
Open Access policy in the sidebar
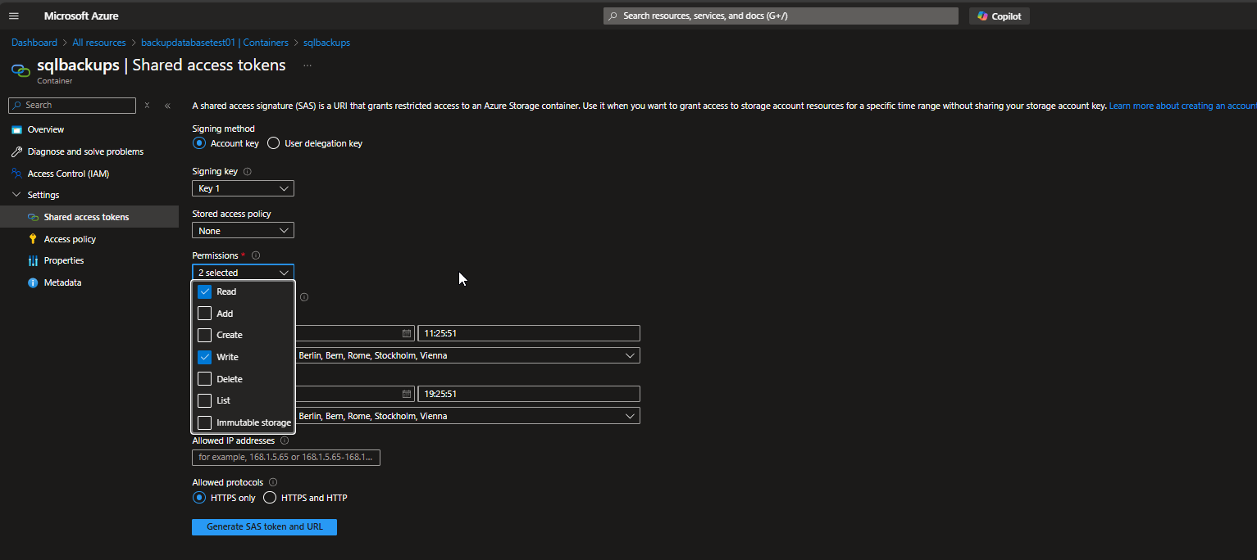pos(70,239)
